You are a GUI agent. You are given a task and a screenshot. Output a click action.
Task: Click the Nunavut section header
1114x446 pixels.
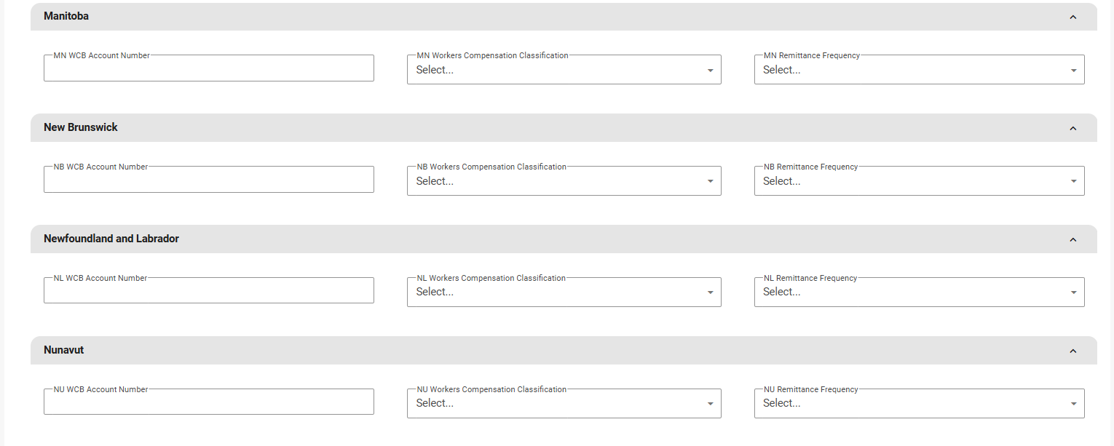coord(64,350)
